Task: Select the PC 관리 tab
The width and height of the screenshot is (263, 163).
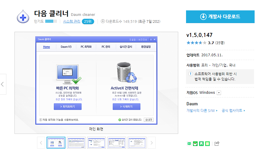Action: click(106, 47)
